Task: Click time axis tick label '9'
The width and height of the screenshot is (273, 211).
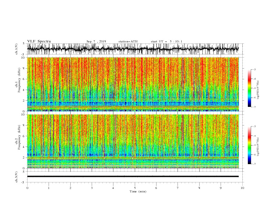Action: [221, 188]
